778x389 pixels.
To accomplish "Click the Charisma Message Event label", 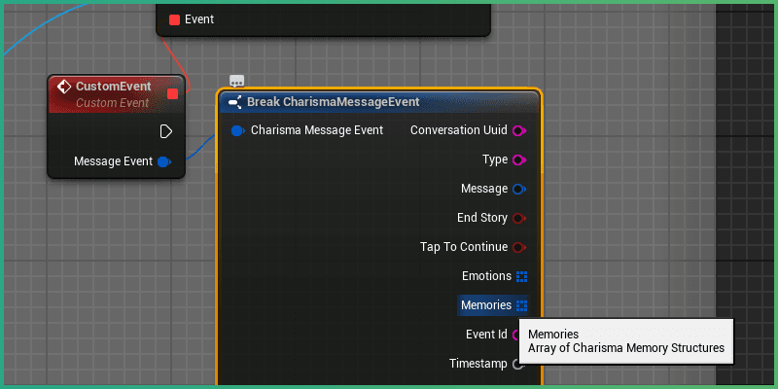I will [317, 130].
